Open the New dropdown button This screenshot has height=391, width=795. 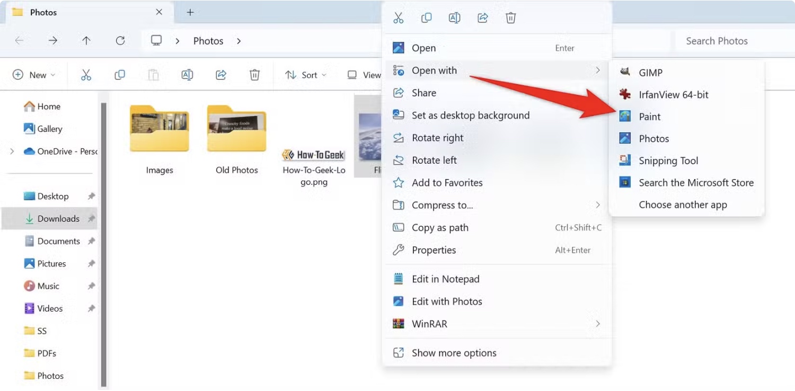coord(34,75)
